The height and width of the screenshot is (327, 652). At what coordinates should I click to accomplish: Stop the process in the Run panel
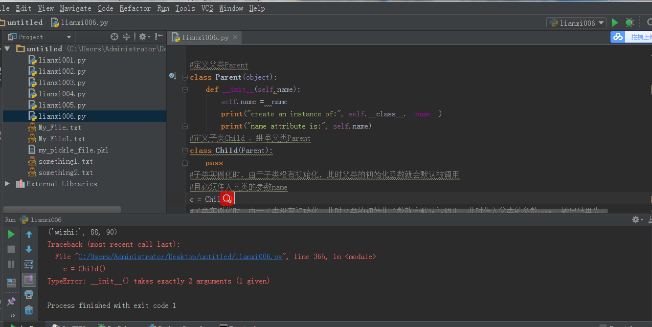coord(11,249)
